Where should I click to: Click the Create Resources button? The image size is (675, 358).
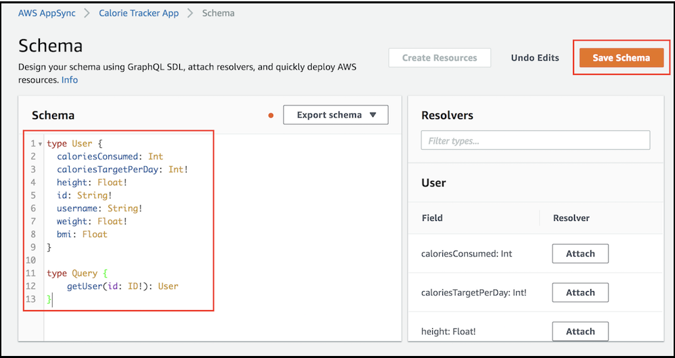pyautogui.click(x=440, y=57)
